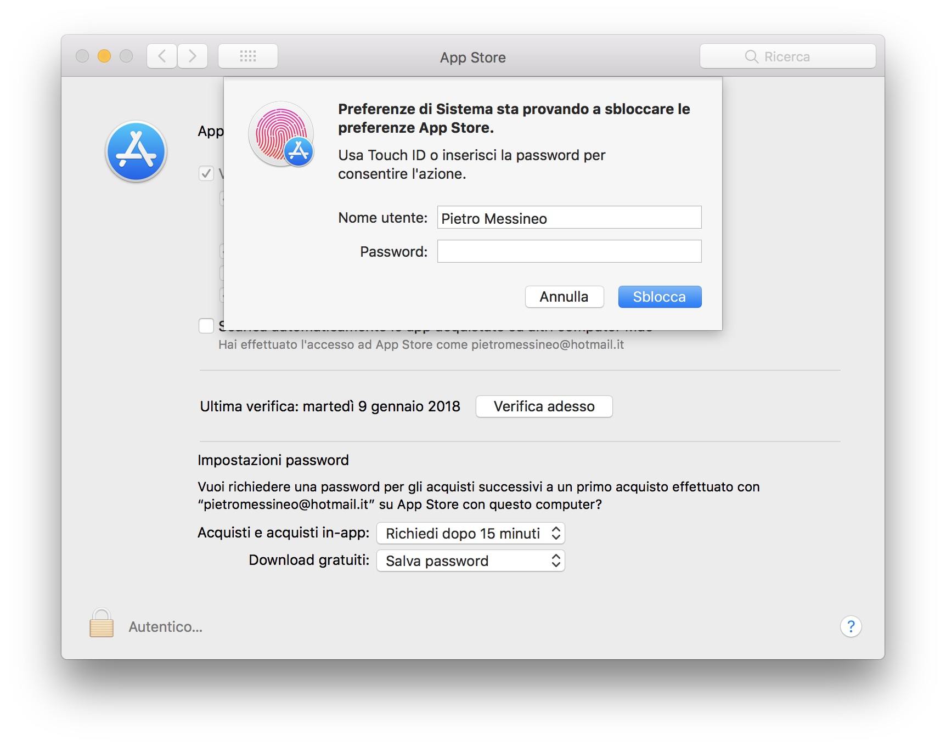Click the Touch ID fingerprint icon

(x=281, y=134)
